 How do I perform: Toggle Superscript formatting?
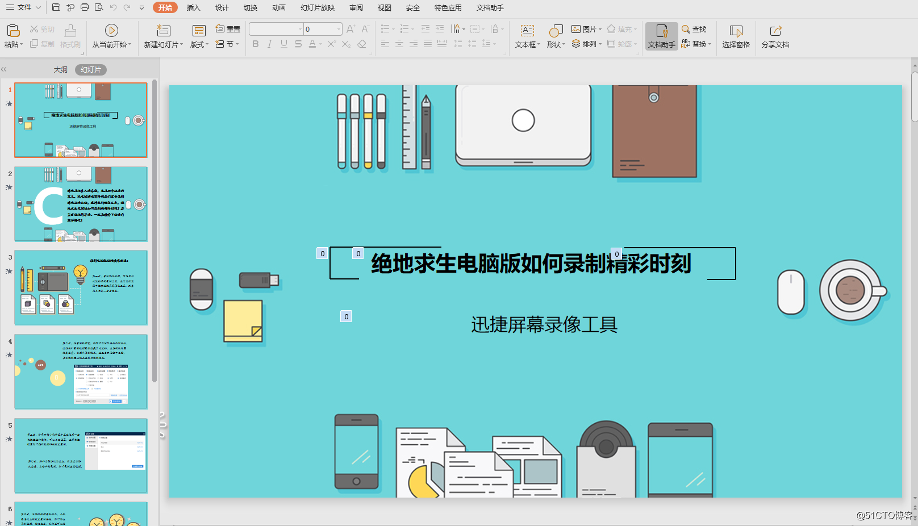tap(332, 44)
